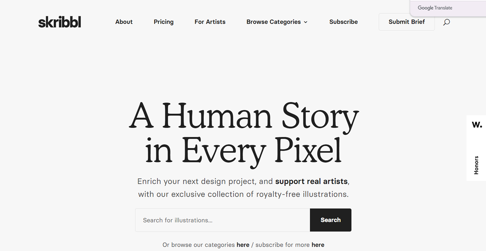This screenshot has height=251, width=486.
Task: Focus the Search for illustrations field
Action: click(223, 220)
